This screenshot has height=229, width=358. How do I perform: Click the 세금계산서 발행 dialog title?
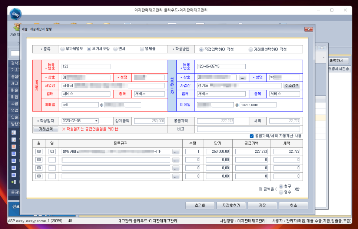tap(37, 29)
